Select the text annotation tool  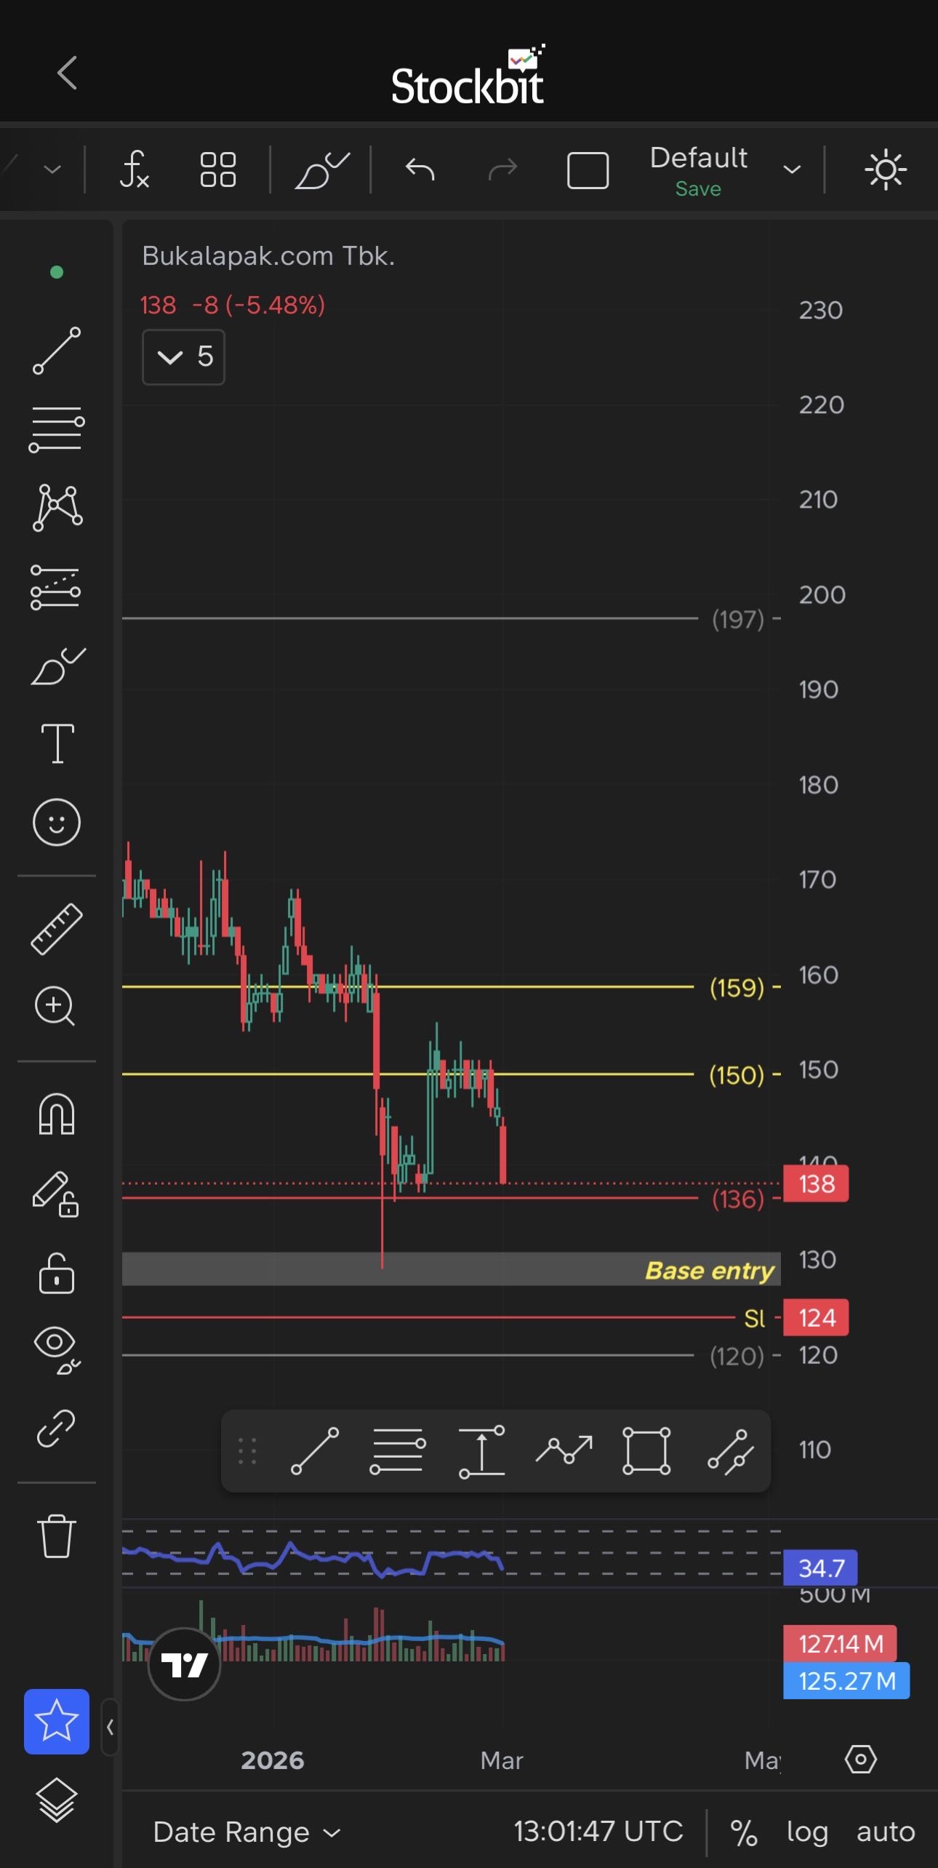[57, 743]
